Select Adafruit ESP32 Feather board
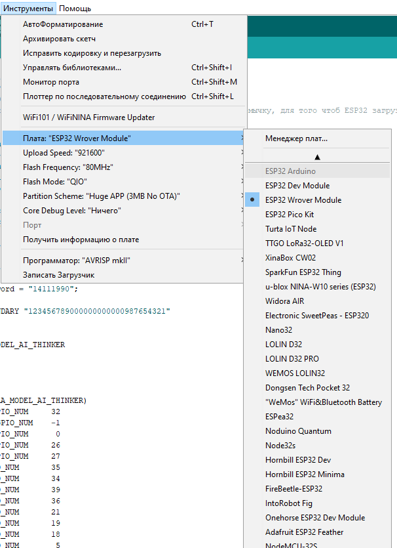Screen dimensions: 397x548 coord(318,532)
